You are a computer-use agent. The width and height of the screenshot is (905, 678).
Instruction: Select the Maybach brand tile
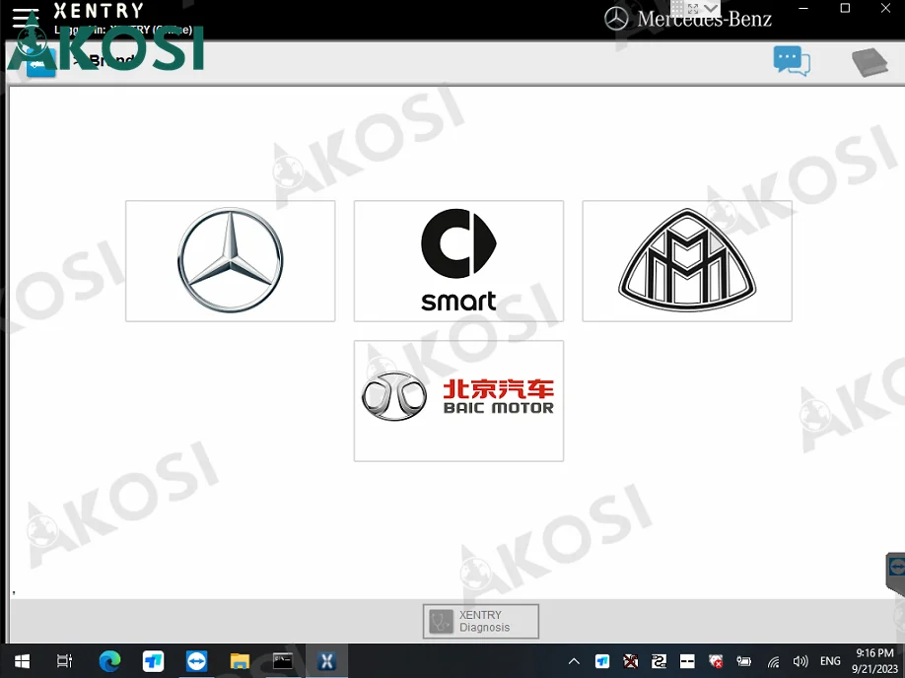(x=687, y=261)
